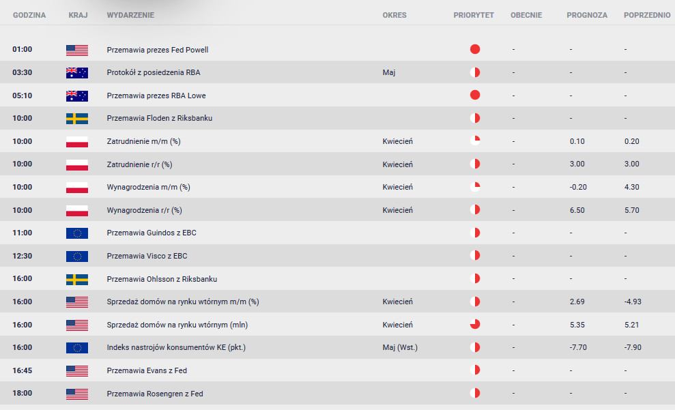Image resolution: width=675 pixels, height=410 pixels.
Task: Click the Polish flag for Zatrudnienie m/m
Action: point(77,141)
